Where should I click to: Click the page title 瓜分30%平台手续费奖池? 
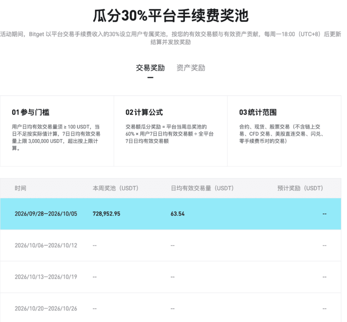(x=171, y=16)
